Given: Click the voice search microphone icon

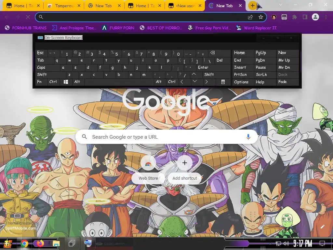Looking at the screenshot, I should pyautogui.click(x=248, y=137).
